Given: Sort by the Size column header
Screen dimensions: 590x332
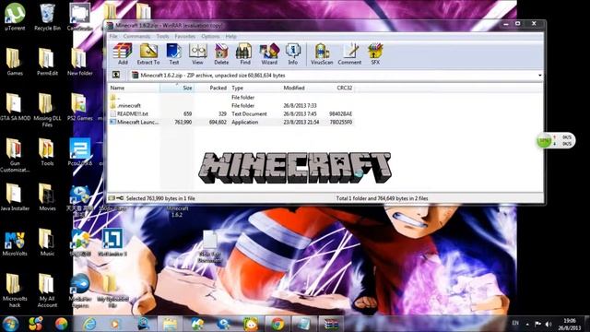Looking at the screenshot, I should (177, 88).
